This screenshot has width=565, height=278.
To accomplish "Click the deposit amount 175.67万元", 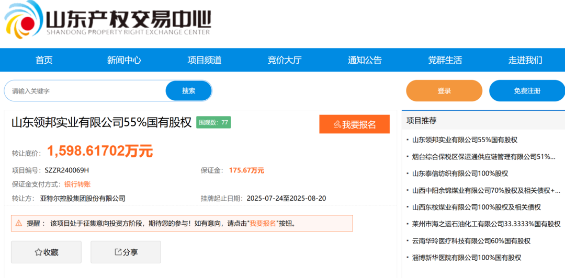I will (x=246, y=170).
